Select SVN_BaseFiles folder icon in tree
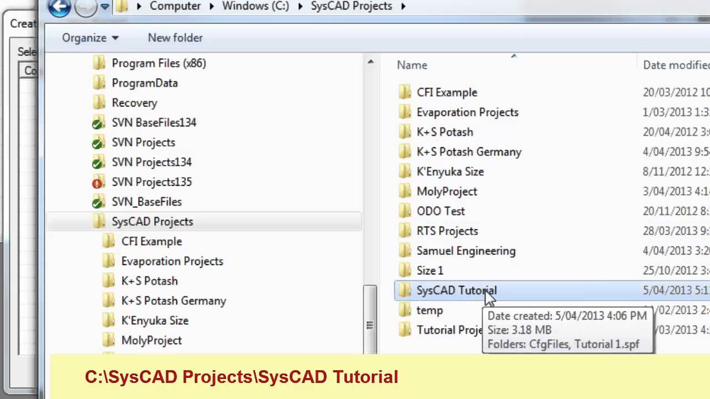Screen dimensions: 710x399 (x=98, y=202)
